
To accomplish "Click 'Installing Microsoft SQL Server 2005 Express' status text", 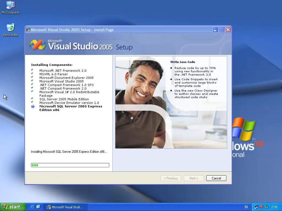I will [x=69, y=152].
